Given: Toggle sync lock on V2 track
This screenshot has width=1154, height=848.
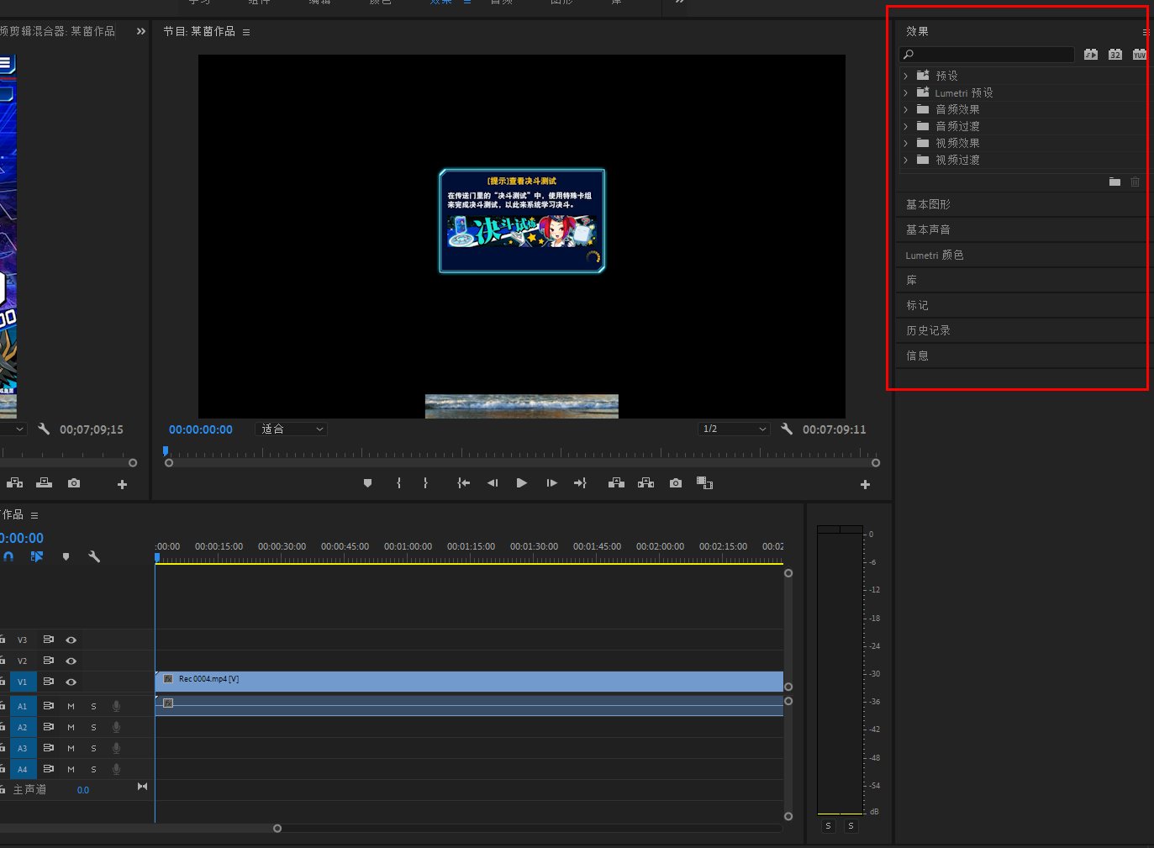Looking at the screenshot, I should [x=48, y=661].
